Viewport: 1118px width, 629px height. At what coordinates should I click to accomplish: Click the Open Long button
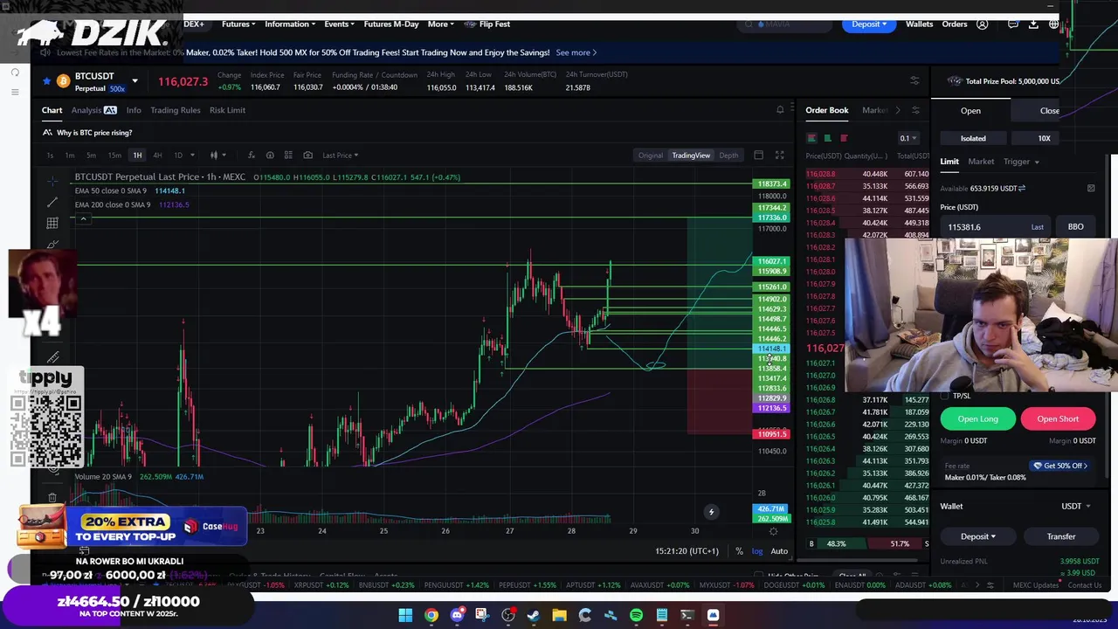pyautogui.click(x=977, y=418)
